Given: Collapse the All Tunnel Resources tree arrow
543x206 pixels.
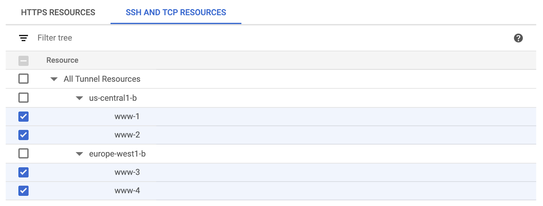Looking at the screenshot, I should tap(54, 79).
